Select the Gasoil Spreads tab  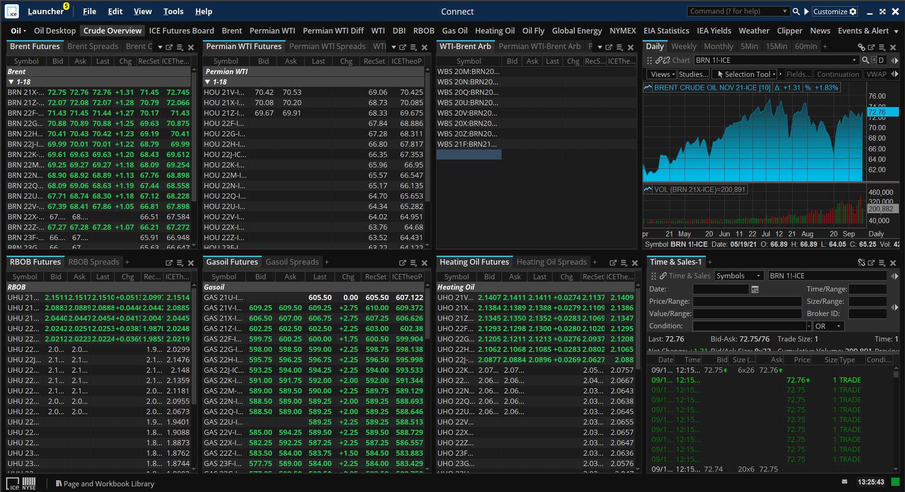coord(292,262)
